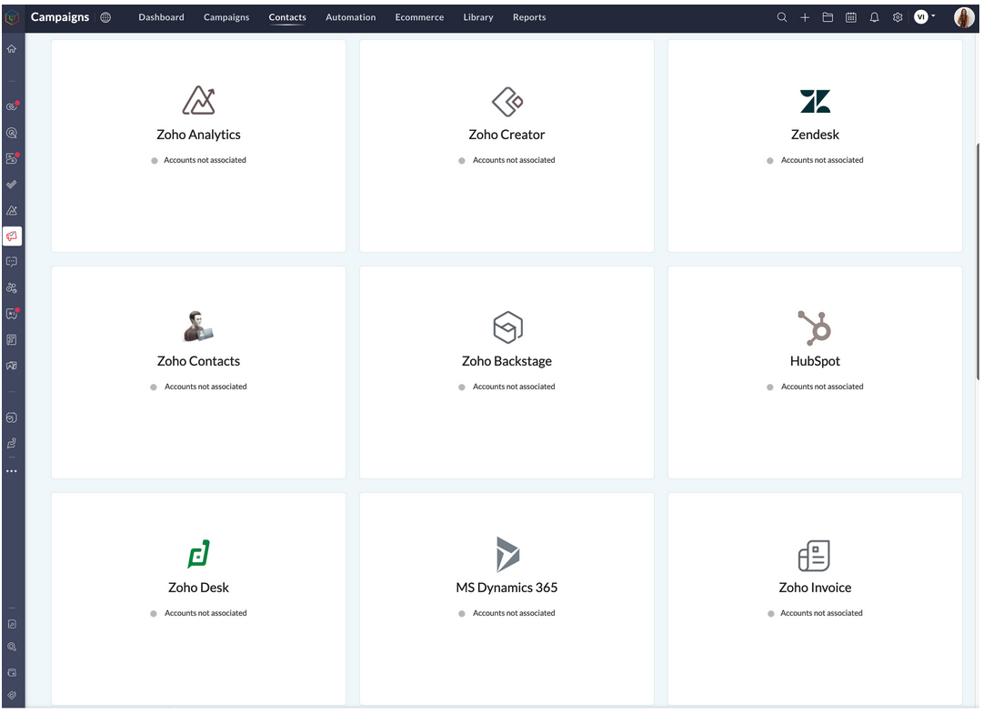The width and height of the screenshot is (983, 714).
Task: Click the highlighted Campaigns megaphone sidebar icon
Action: tap(12, 236)
